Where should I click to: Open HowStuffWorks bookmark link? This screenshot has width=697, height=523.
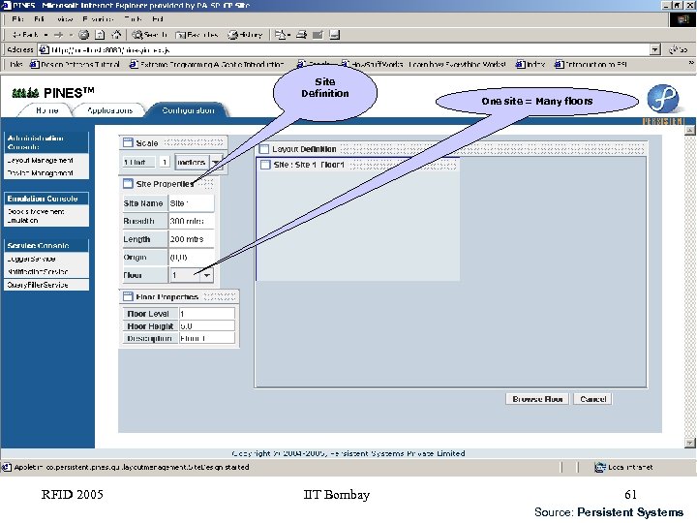[x=423, y=65]
